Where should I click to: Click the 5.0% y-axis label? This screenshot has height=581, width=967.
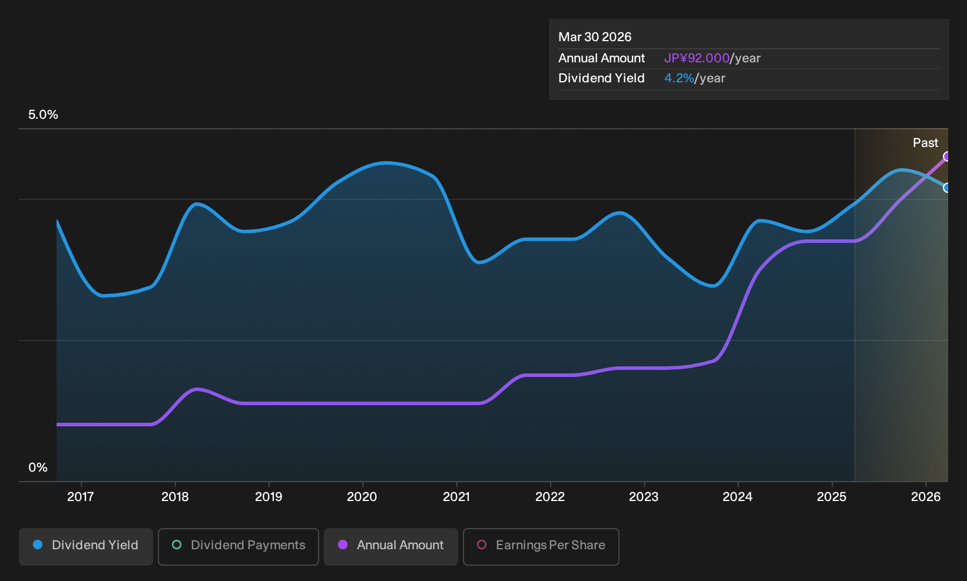(x=43, y=115)
